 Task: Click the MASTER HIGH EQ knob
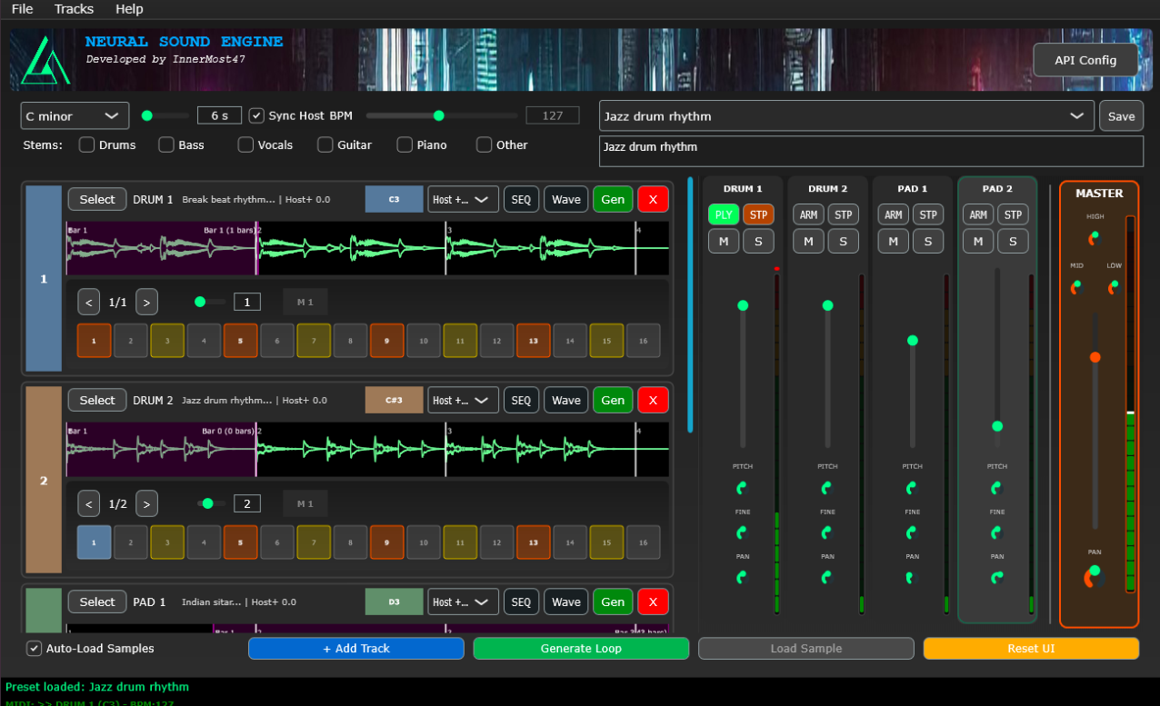tap(1095, 238)
